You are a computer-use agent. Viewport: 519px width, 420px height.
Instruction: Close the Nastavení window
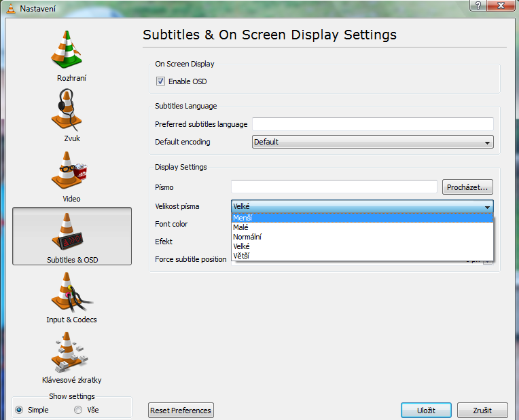tap(501, 5)
